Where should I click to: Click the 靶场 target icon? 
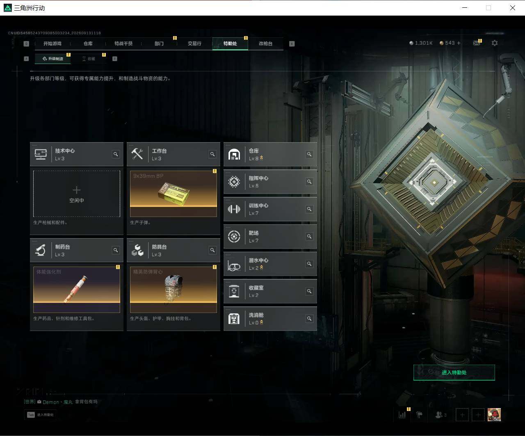234,237
